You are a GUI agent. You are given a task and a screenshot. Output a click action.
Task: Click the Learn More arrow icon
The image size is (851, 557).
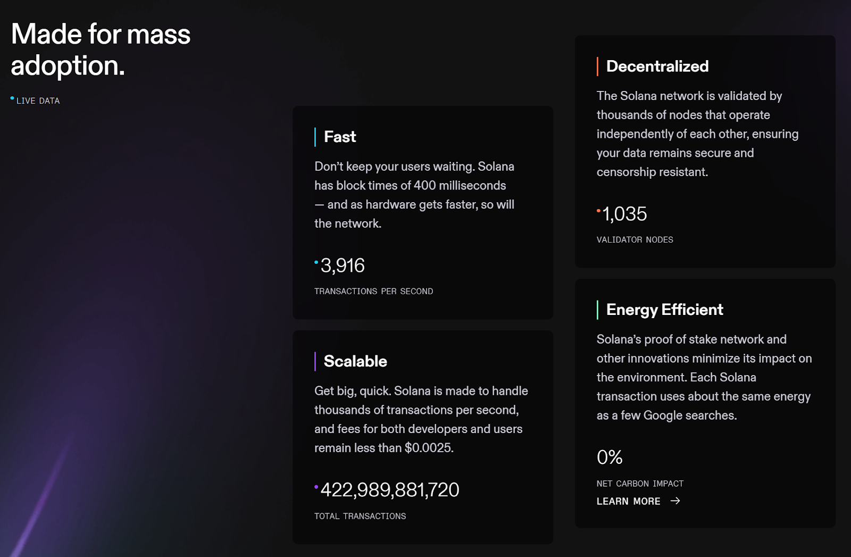[x=675, y=501]
